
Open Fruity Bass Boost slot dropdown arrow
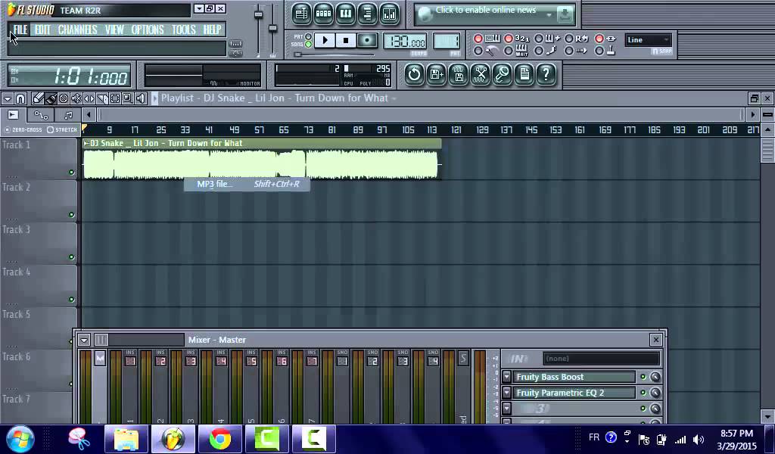point(506,377)
